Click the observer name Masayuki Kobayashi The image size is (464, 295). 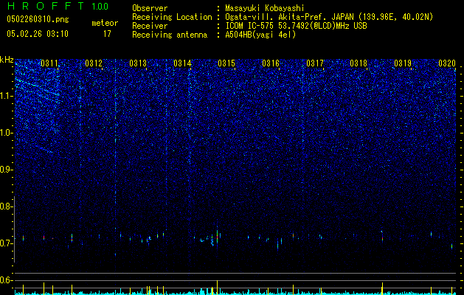[x=265, y=8]
